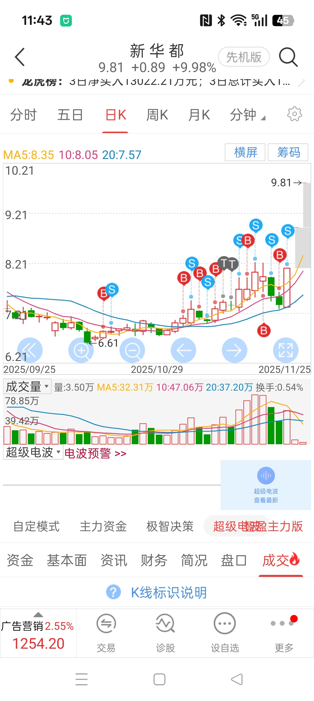The image size is (314, 701).
Task: Open the 分钟 period dropdown
Action: [247, 115]
